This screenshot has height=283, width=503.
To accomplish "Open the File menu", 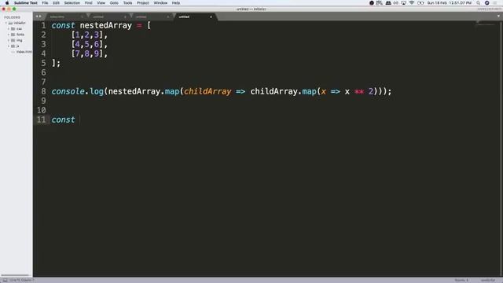I will pyautogui.click(x=45, y=3).
